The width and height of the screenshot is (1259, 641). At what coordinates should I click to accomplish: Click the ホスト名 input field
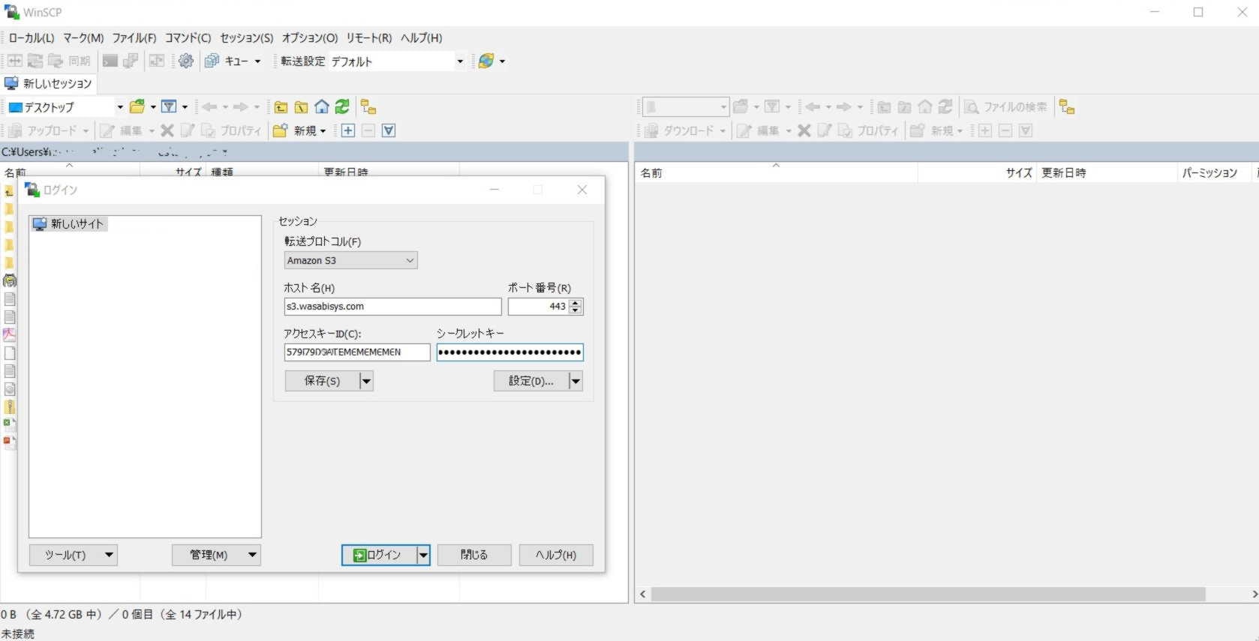click(x=392, y=307)
